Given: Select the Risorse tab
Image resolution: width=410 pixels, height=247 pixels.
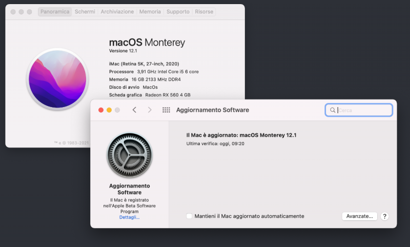Looking at the screenshot, I should tap(204, 12).
